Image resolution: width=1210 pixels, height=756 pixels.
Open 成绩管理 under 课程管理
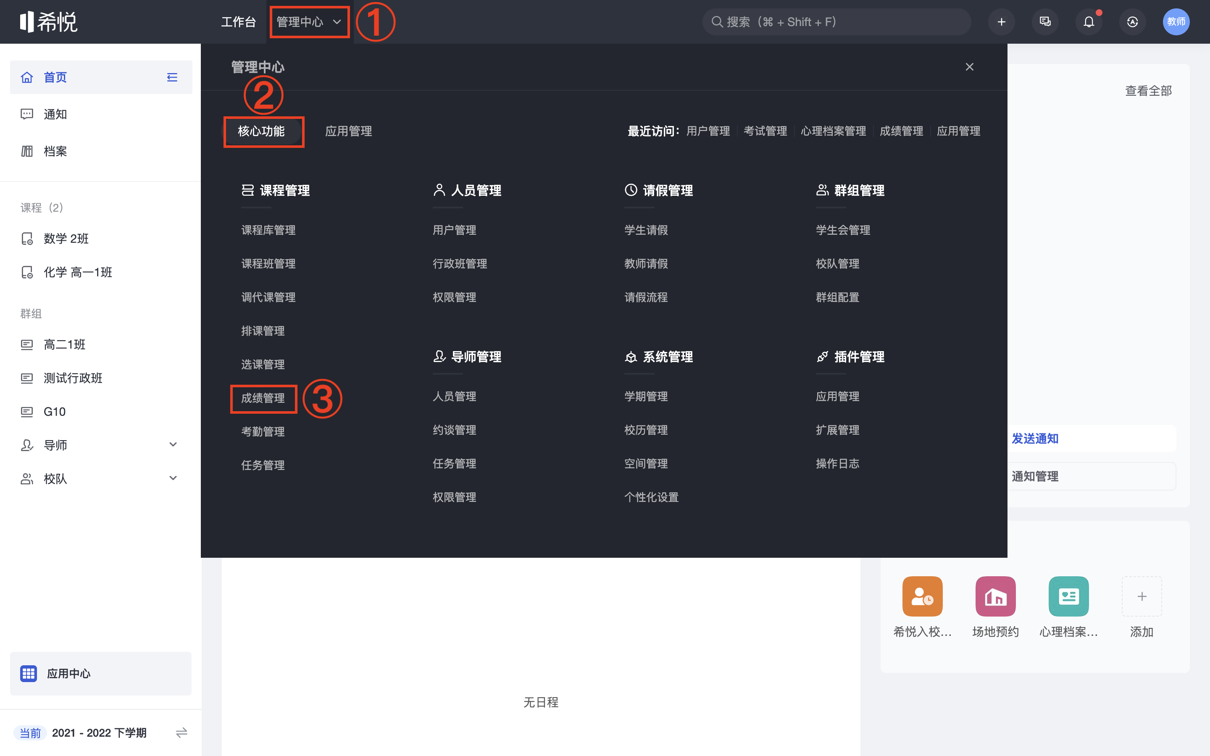[x=263, y=398]
